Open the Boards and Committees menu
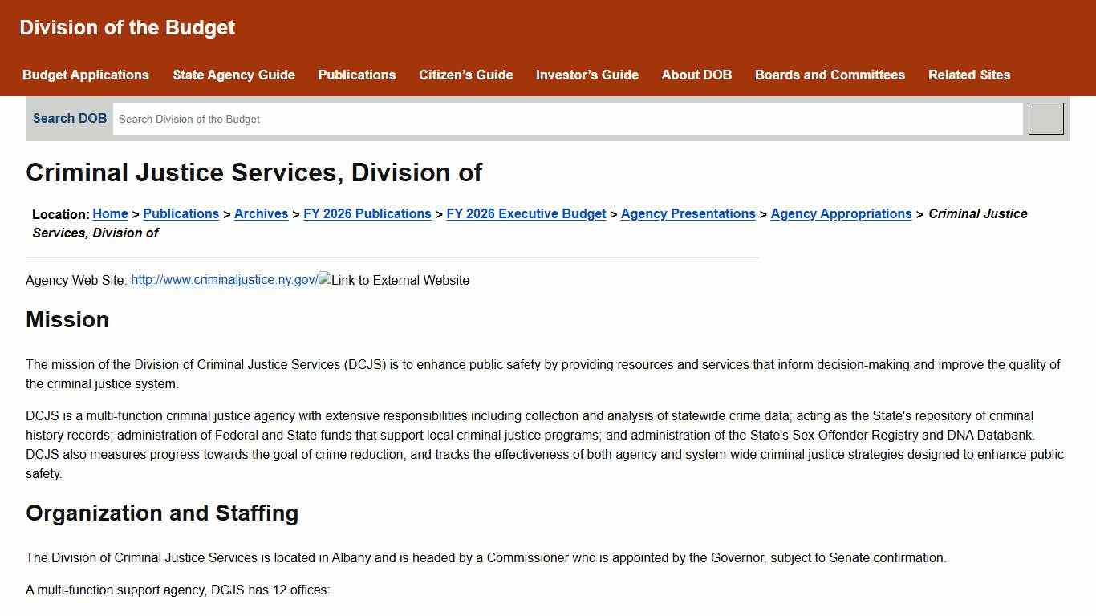The width and height of the screenshot is (1096, 616). point(830,75)
